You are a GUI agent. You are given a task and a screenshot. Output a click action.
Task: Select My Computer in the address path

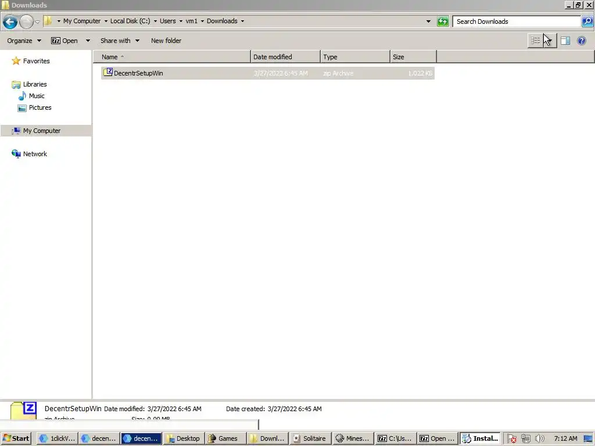click(x=82, y=21)
